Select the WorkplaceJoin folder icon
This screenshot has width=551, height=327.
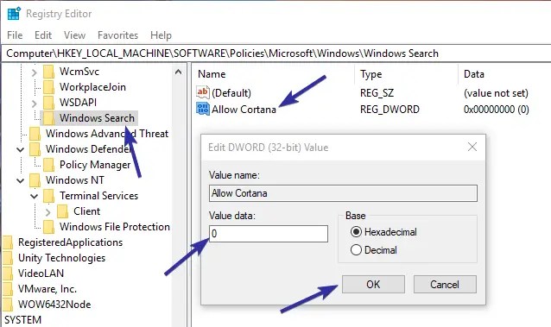[49, 87]
